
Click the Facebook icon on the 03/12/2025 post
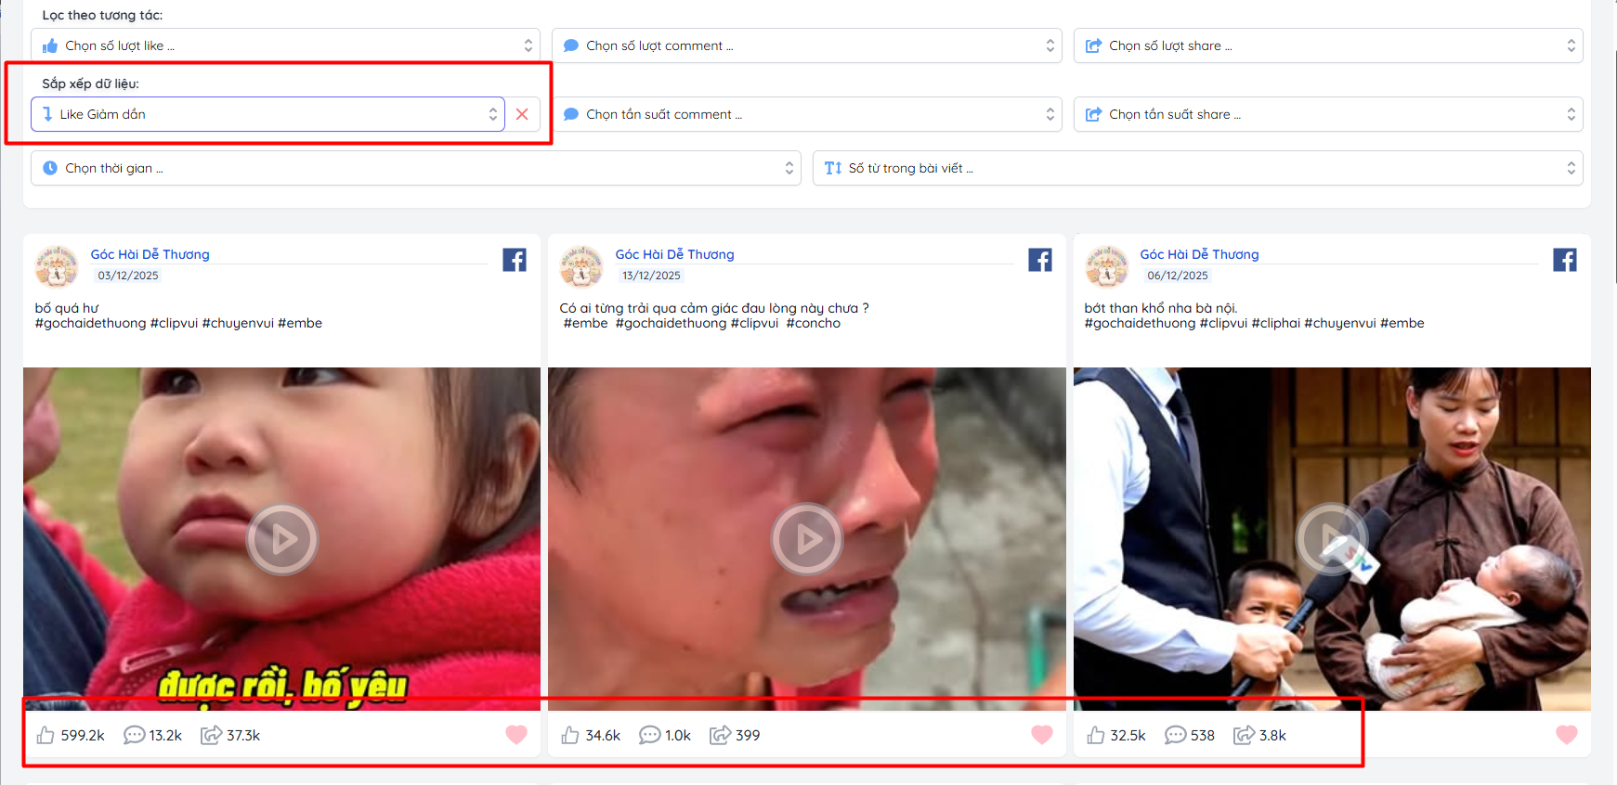(x=515, y=260)
